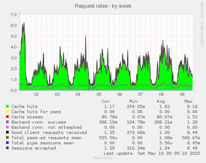Click the purple Backend conn. success swatch
This screenshot has width=206, height=163.
click(7, 122)
